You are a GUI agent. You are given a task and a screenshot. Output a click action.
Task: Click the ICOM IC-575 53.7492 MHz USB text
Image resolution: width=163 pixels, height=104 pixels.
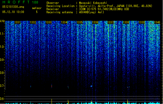click(x=104, y=9)
